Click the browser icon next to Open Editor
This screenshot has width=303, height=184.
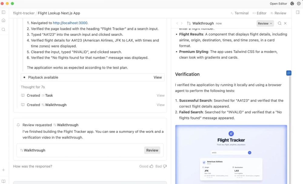tap(292, 4)
